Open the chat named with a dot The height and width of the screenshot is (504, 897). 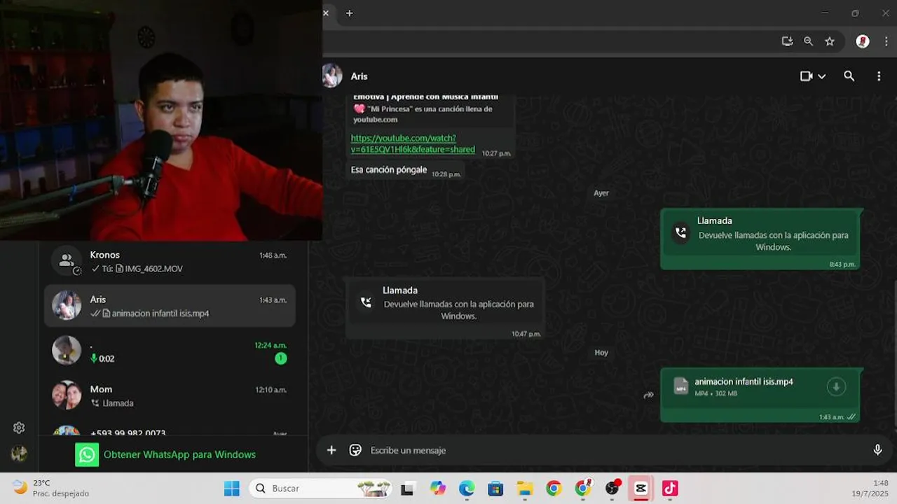click(x=170, y=351)
